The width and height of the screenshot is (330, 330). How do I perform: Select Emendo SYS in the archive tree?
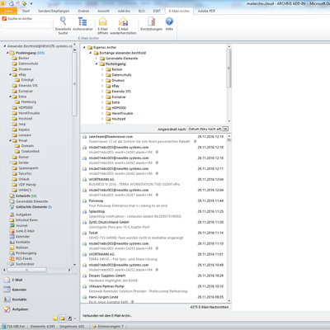(x=119, y=92)
